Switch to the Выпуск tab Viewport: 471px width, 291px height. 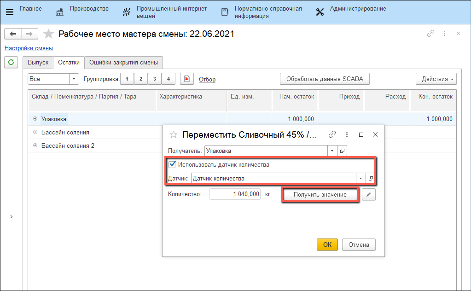pos(38,63)
